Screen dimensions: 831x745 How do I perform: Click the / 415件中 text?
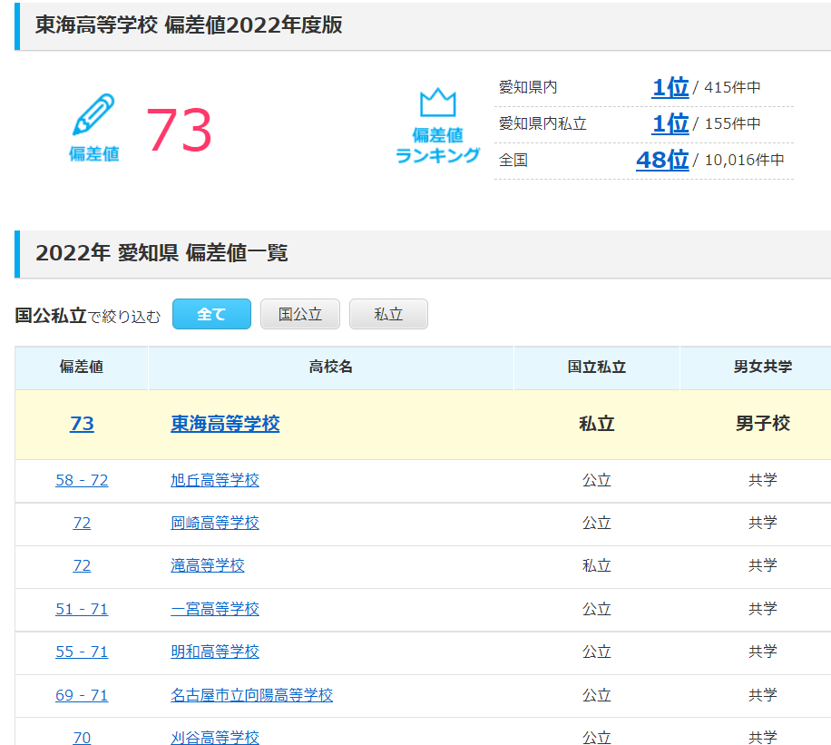pyautogui.click(x=727, y=87)
